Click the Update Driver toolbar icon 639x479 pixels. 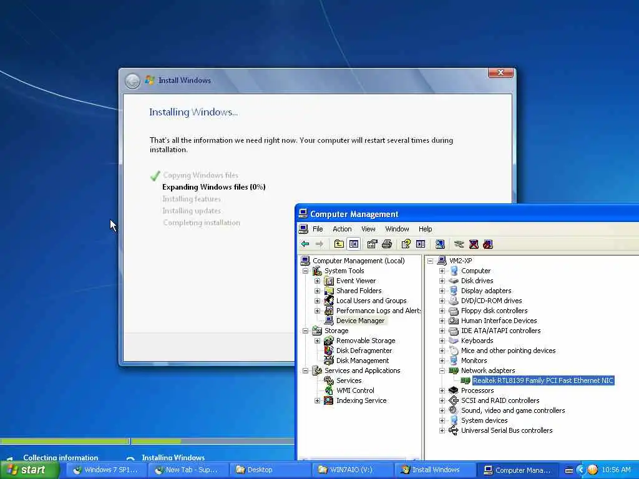(x=459, y=244)
